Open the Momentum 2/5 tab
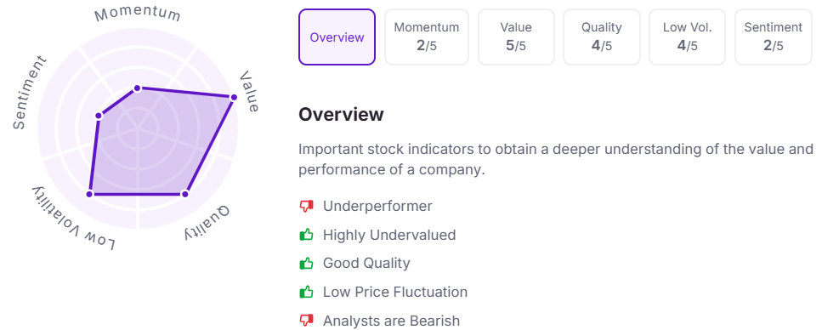Image resolution: width=822 pixels, height=330 pixels. tap(426, 37)
